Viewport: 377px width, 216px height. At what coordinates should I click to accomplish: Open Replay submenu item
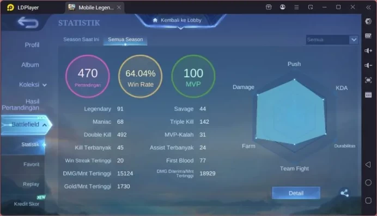tap(31, 184)
